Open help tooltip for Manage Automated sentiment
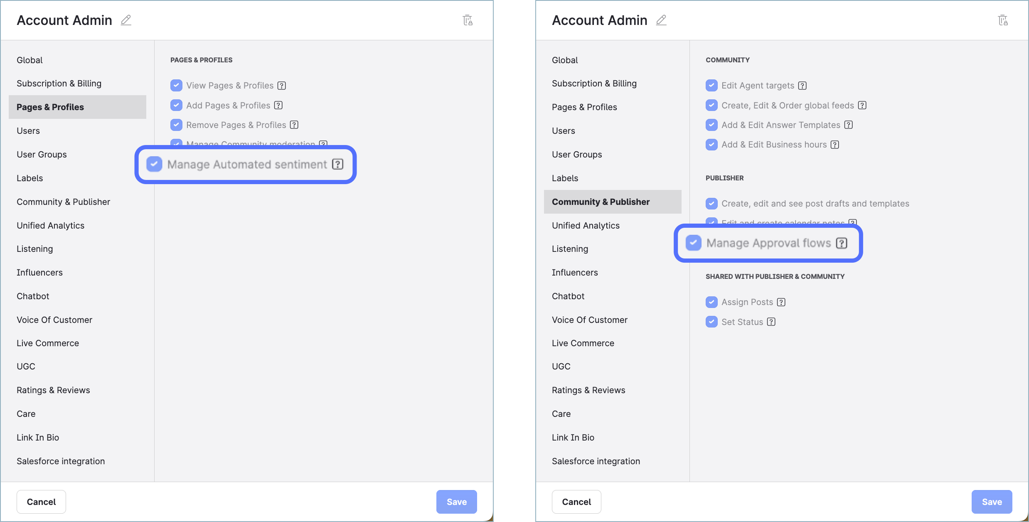The width and height of the screenshot is (1029, 522). [337, 164]
